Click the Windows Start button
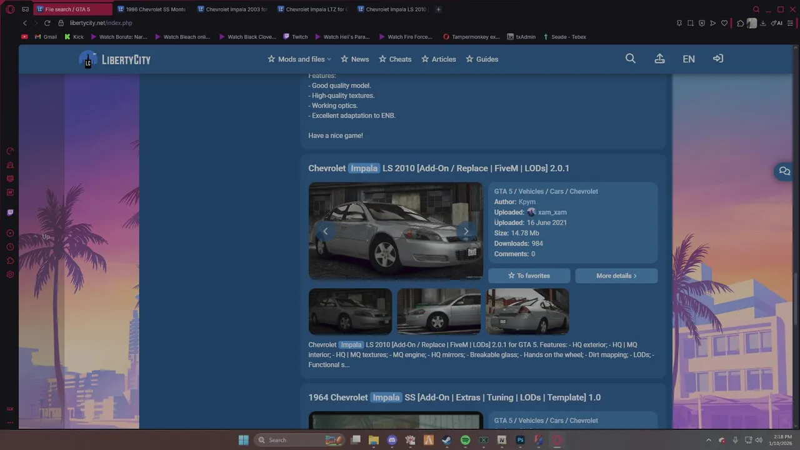Viewport: 800px width, 450px height. pos(244,440)
